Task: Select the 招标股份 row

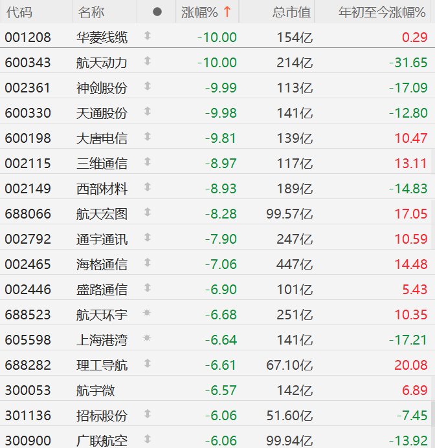Action: [x=102, y=415]
